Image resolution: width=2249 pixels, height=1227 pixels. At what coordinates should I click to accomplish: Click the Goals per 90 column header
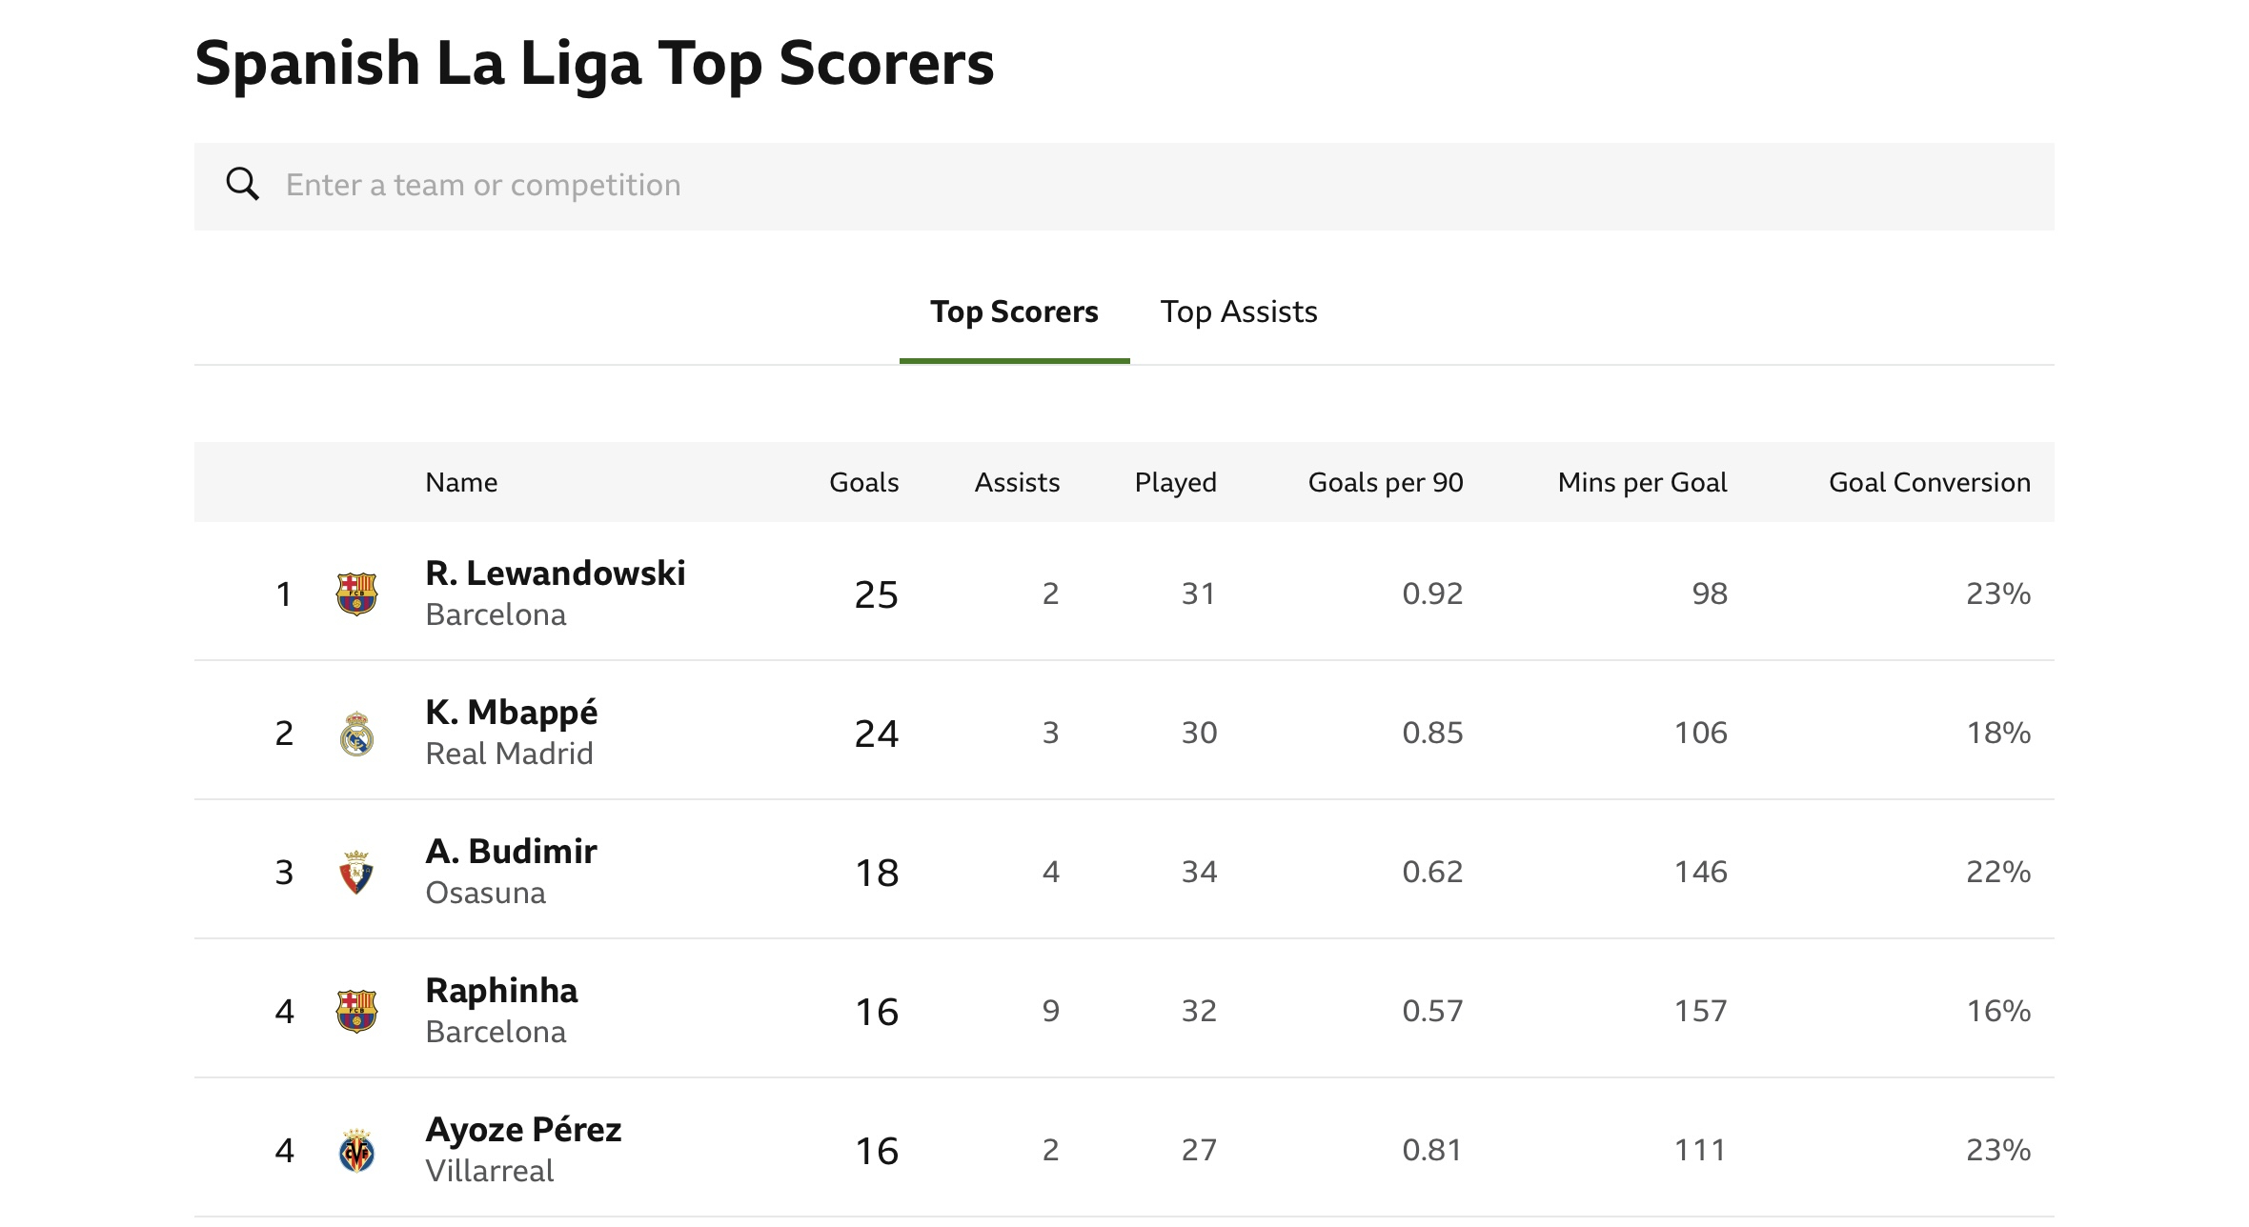click(x=1386, y=482)
